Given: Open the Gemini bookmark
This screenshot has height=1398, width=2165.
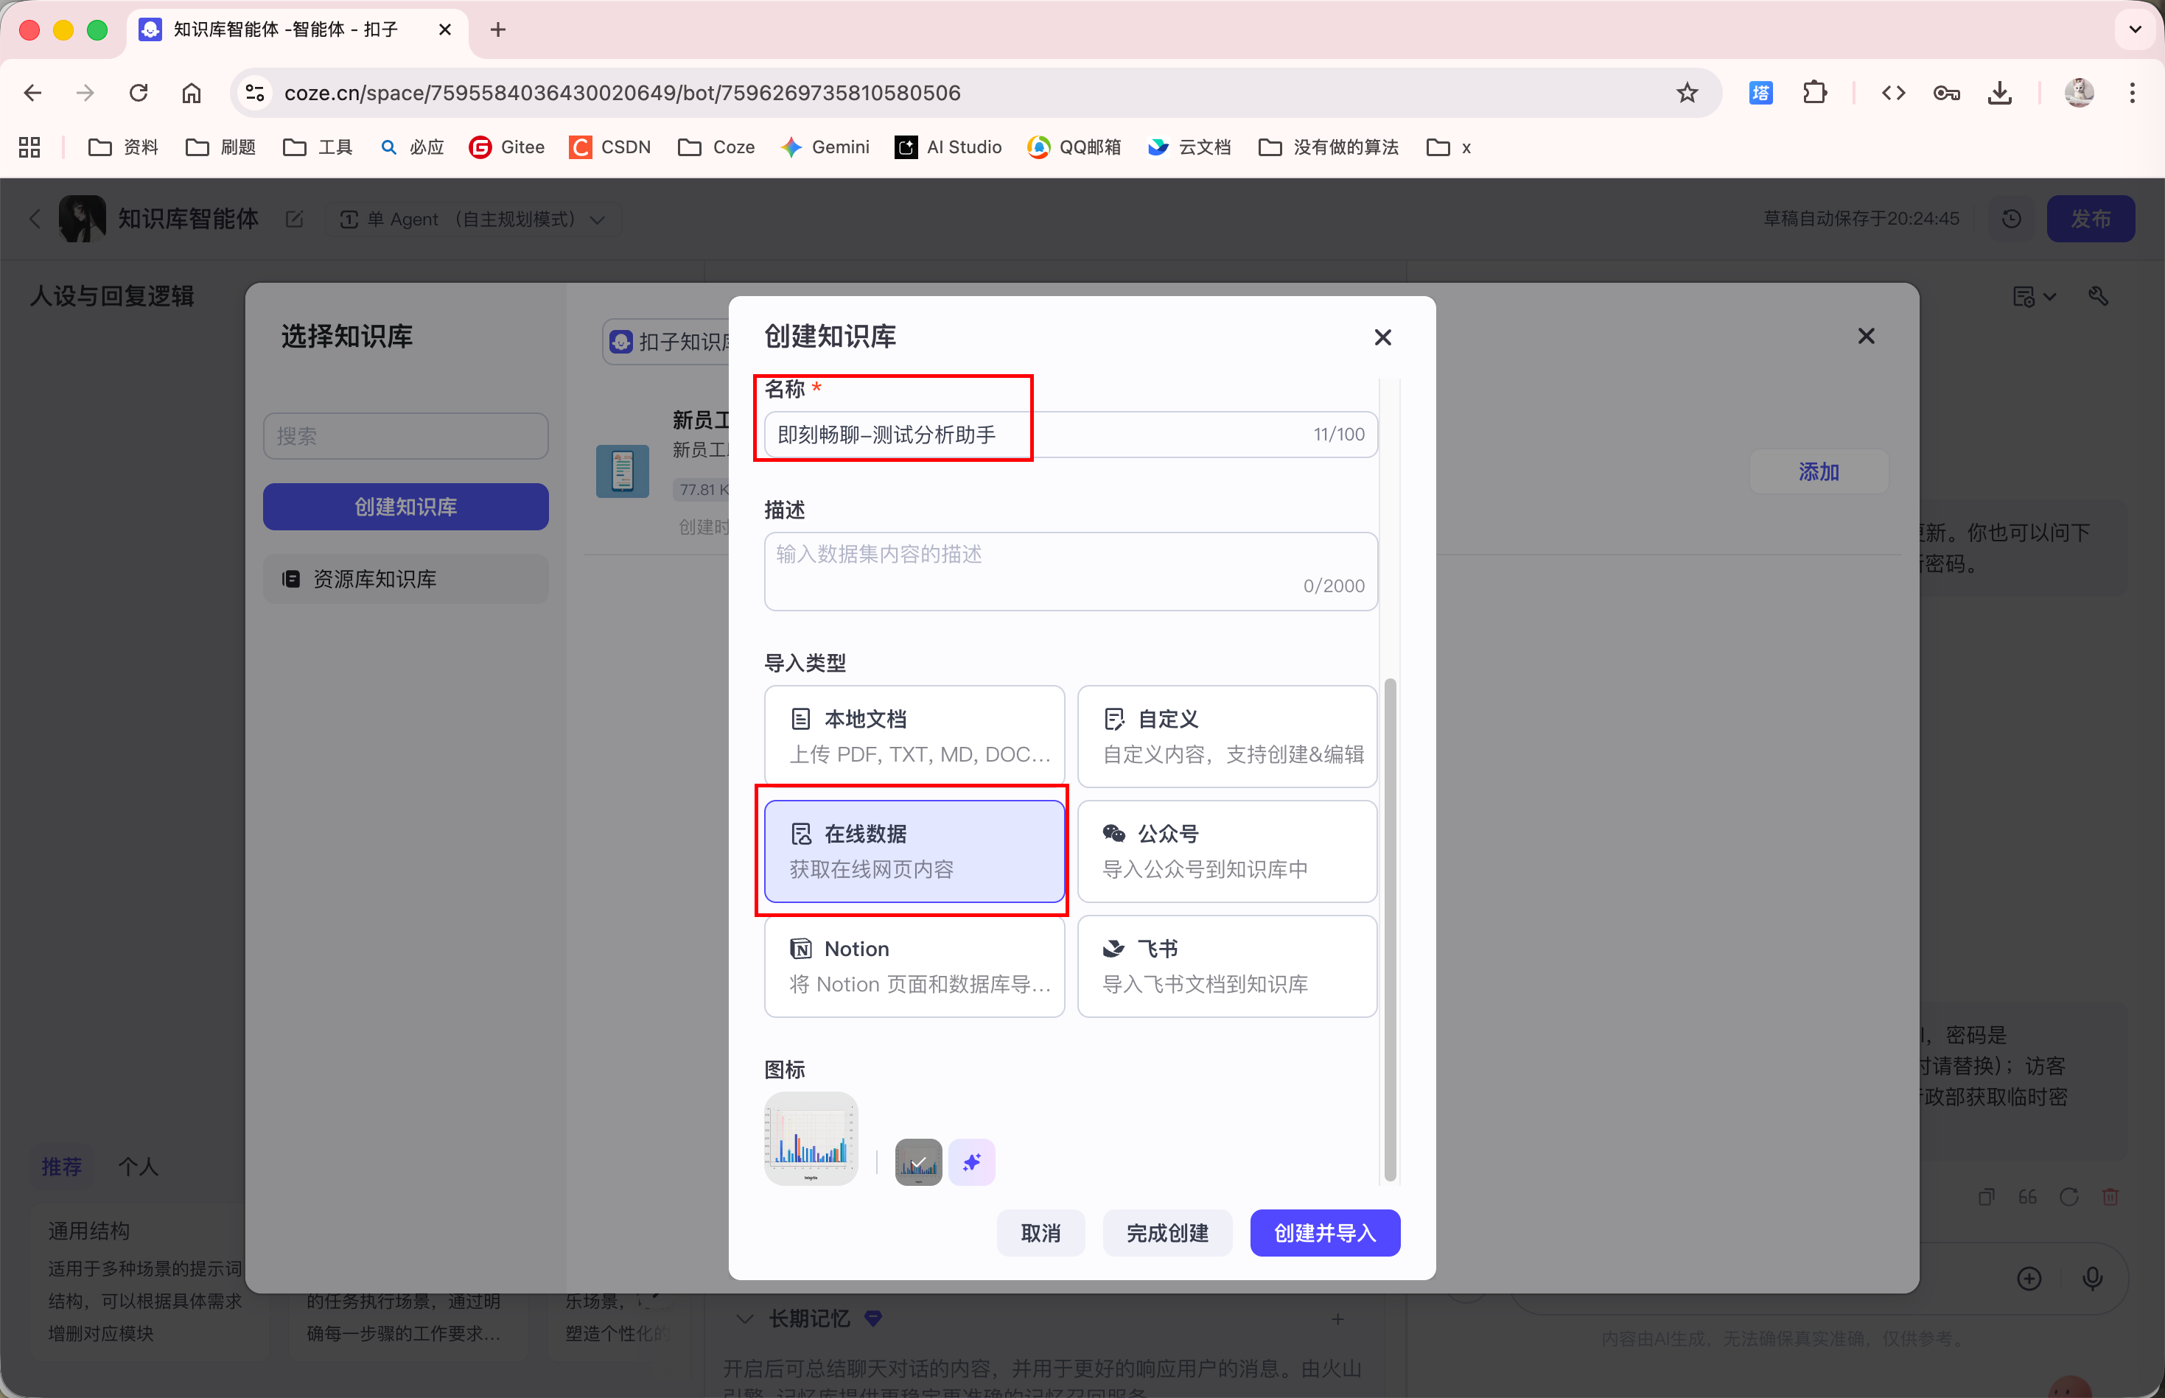Looking at the screenshot, I should [825, 147].
